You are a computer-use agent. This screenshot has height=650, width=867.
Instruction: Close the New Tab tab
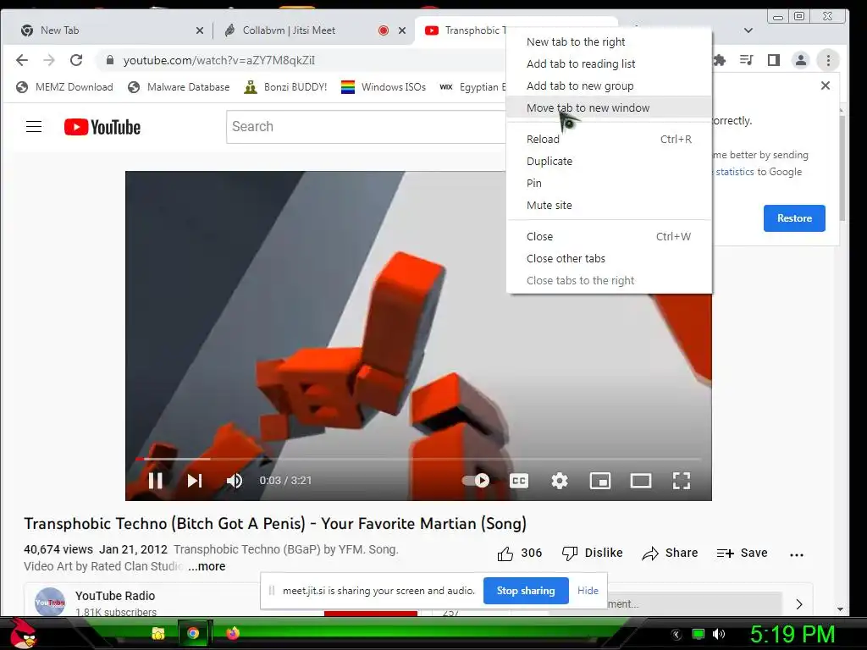point(200,31)
